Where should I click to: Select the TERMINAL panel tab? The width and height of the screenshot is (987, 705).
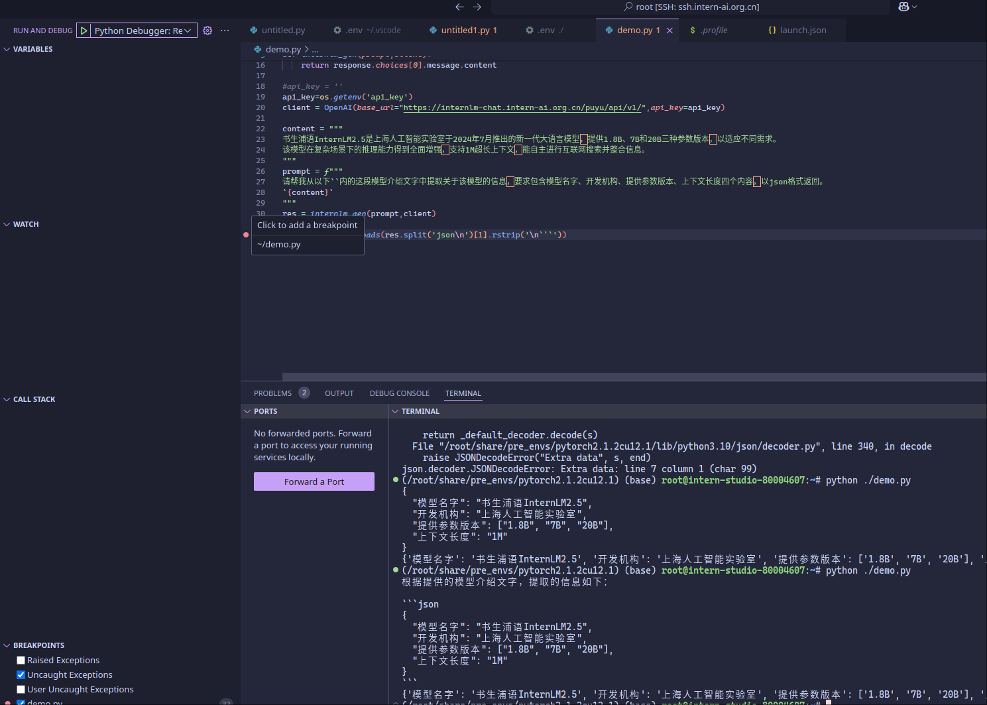coord(463,393)
